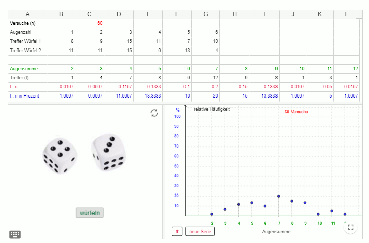Enter fullscreen mode with corner icon
This screenshot has width=369, height=243.
[x=351, y=227]
